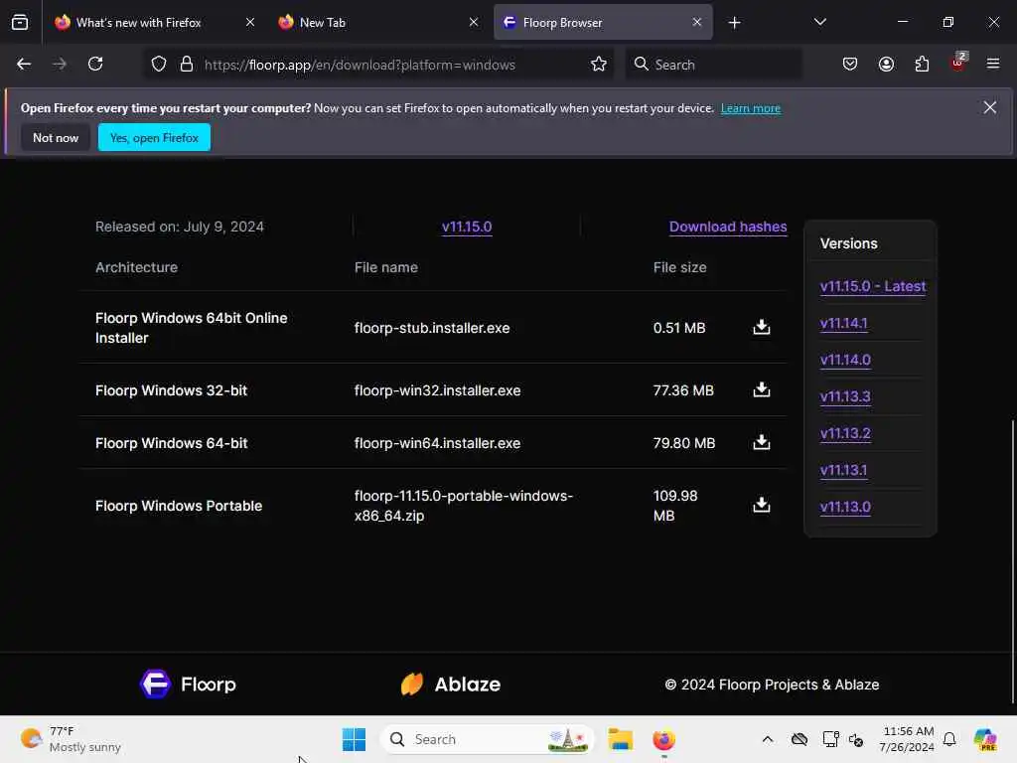Click the Floorp Windows Portable row label
1017x763 pixels.
tap(179, 506)
